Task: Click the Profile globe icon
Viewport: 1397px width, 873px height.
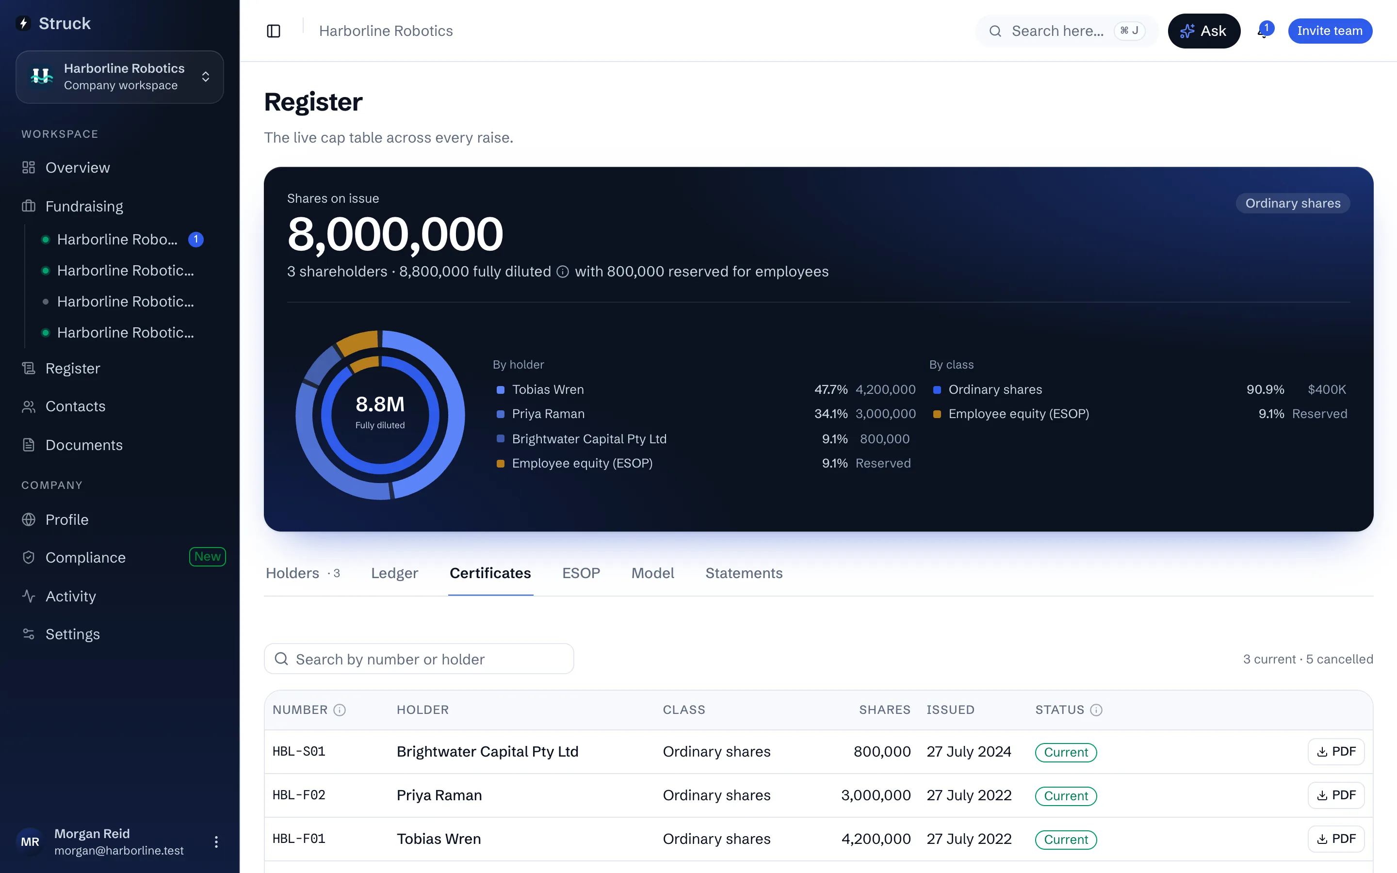Action: point(28,519)
